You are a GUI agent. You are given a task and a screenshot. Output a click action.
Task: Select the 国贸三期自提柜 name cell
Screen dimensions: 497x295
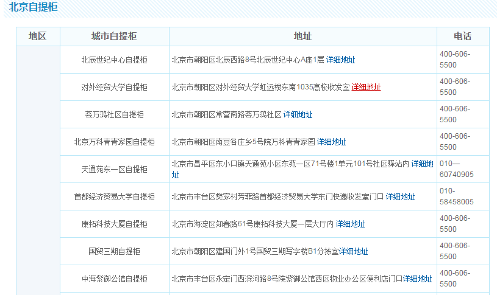pos(115,251)
